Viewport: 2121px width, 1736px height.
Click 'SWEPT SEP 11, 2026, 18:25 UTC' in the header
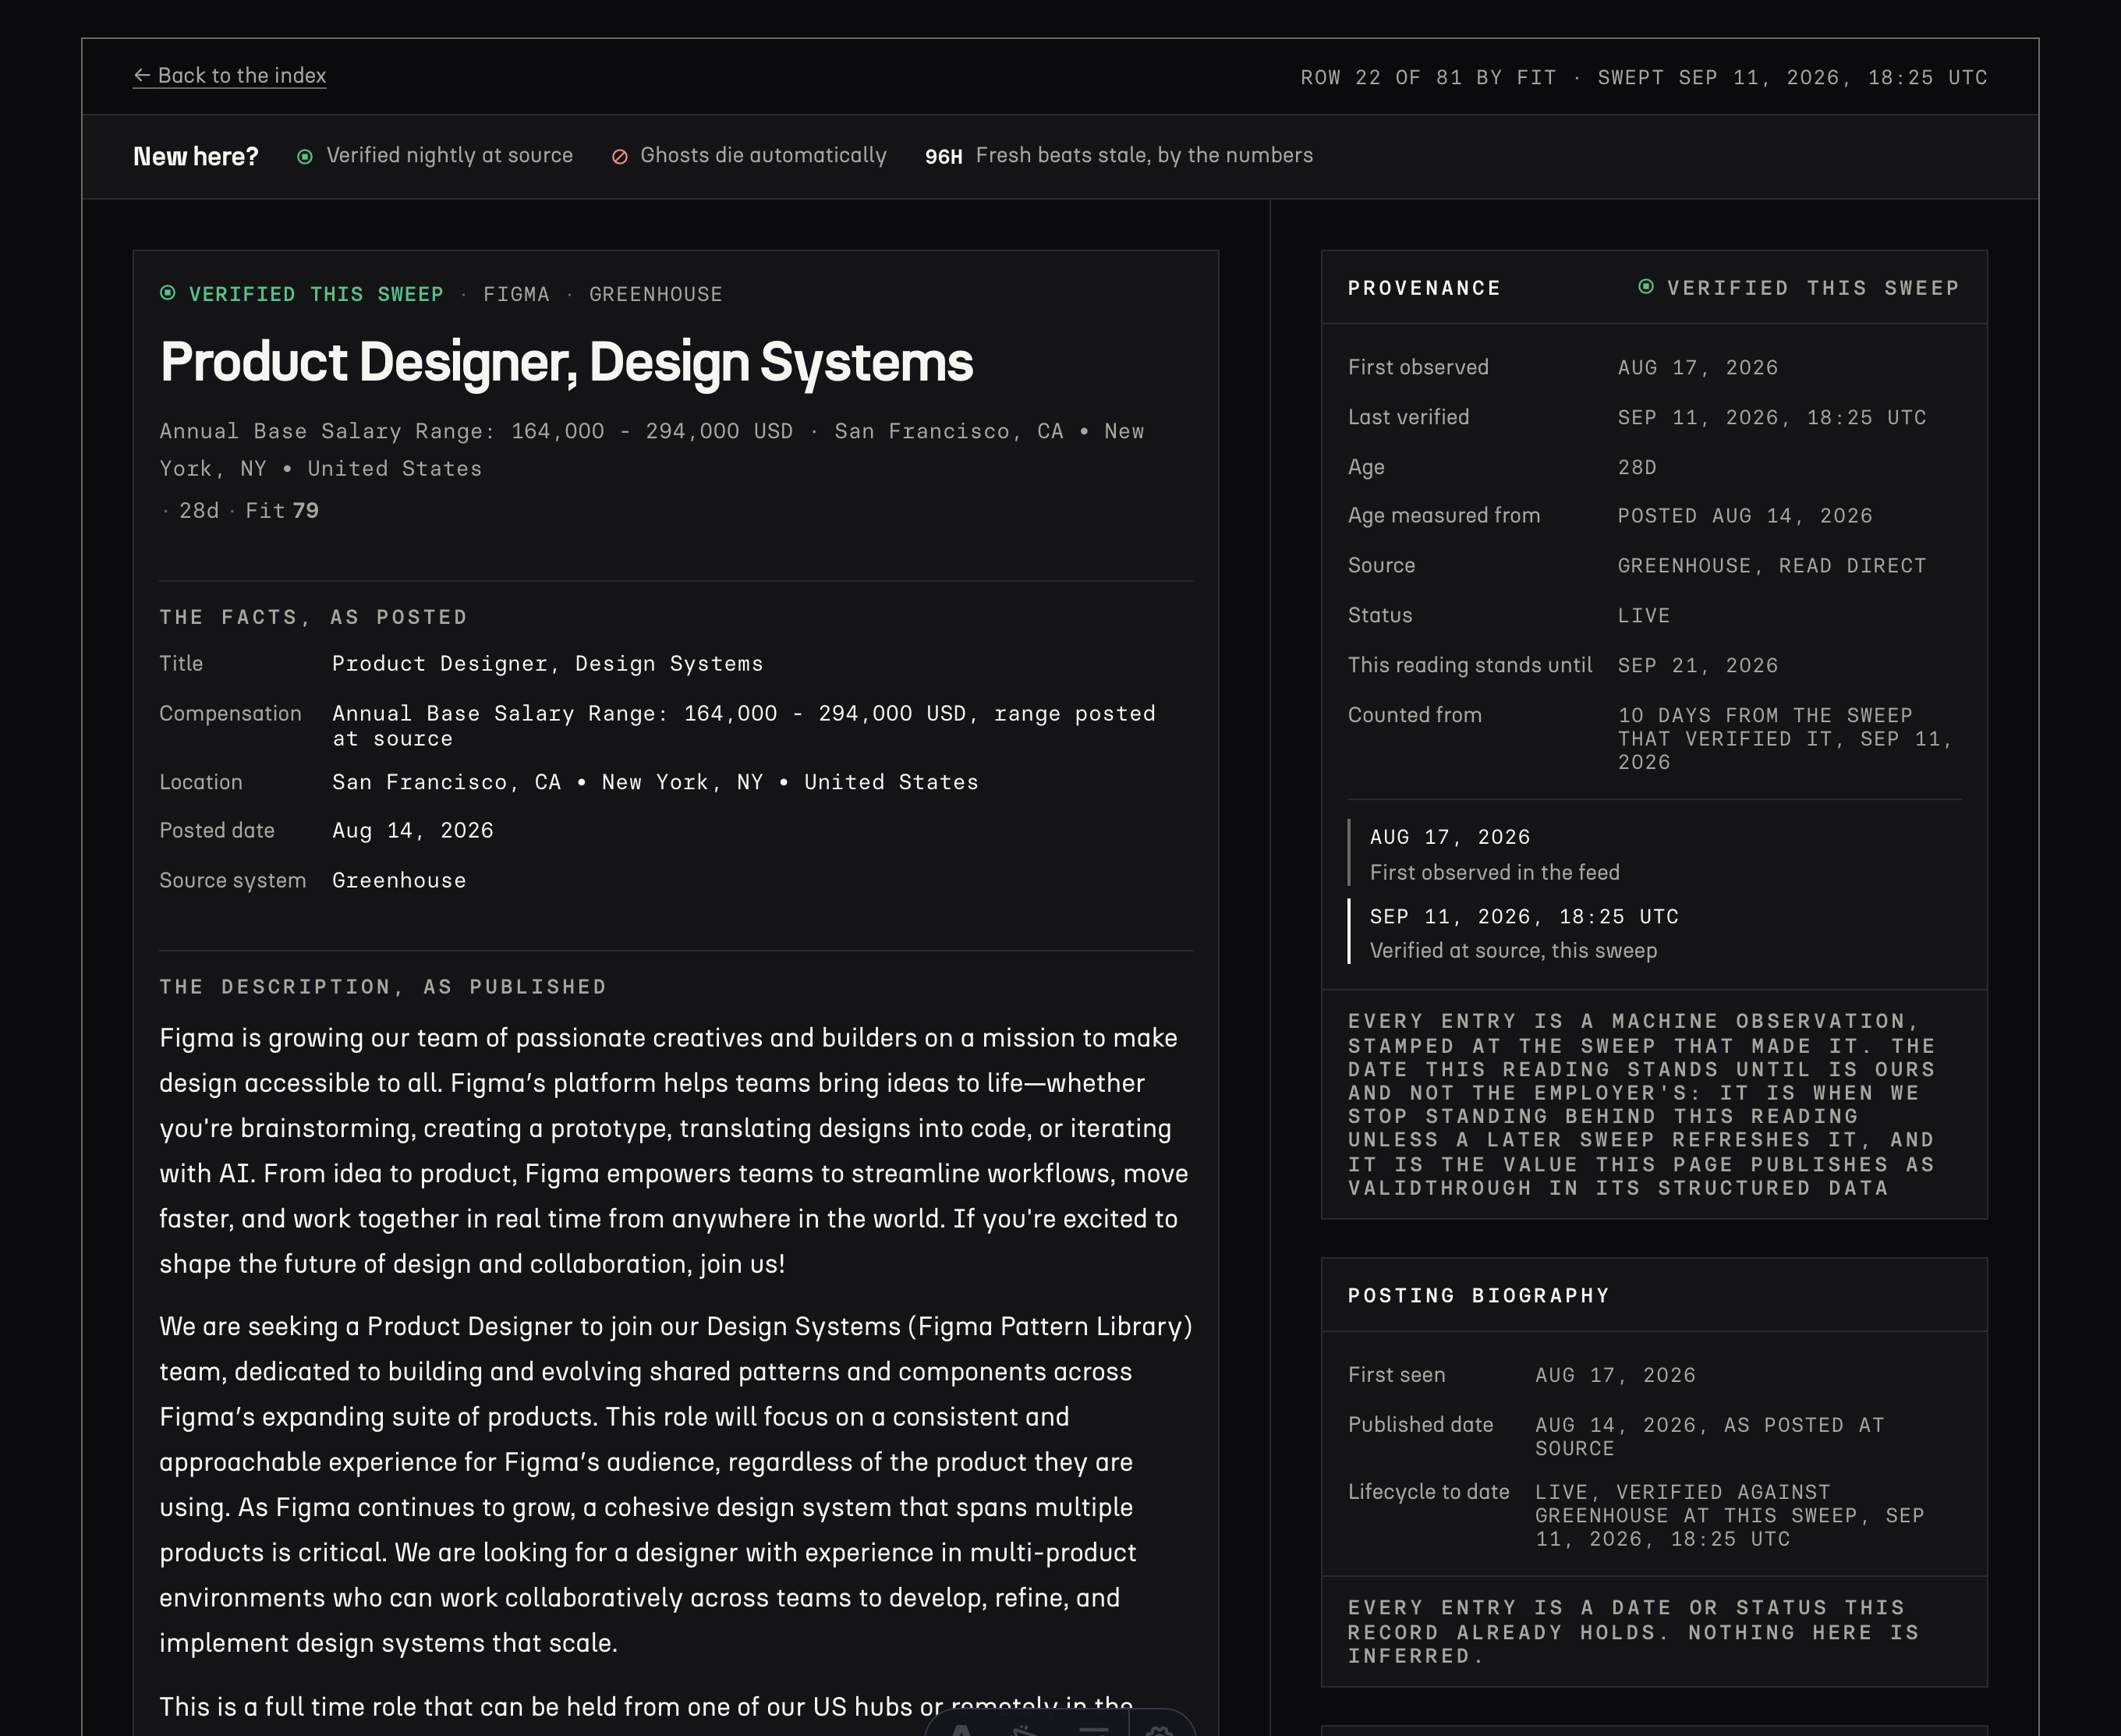tap(1792, 77)
